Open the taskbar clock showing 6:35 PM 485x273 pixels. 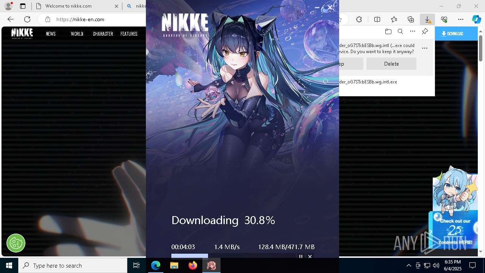[x=452, y=265]
